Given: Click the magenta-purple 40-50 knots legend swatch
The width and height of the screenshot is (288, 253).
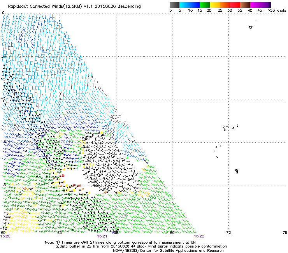Looking at the screenshot, I should point(260,5).
